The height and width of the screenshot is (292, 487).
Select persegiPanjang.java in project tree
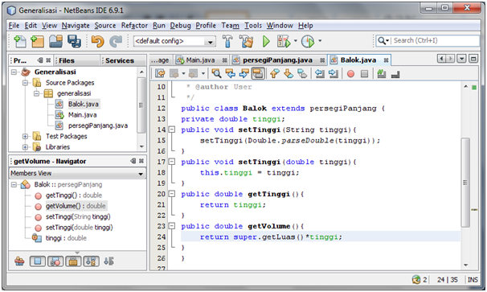point(98,125)
